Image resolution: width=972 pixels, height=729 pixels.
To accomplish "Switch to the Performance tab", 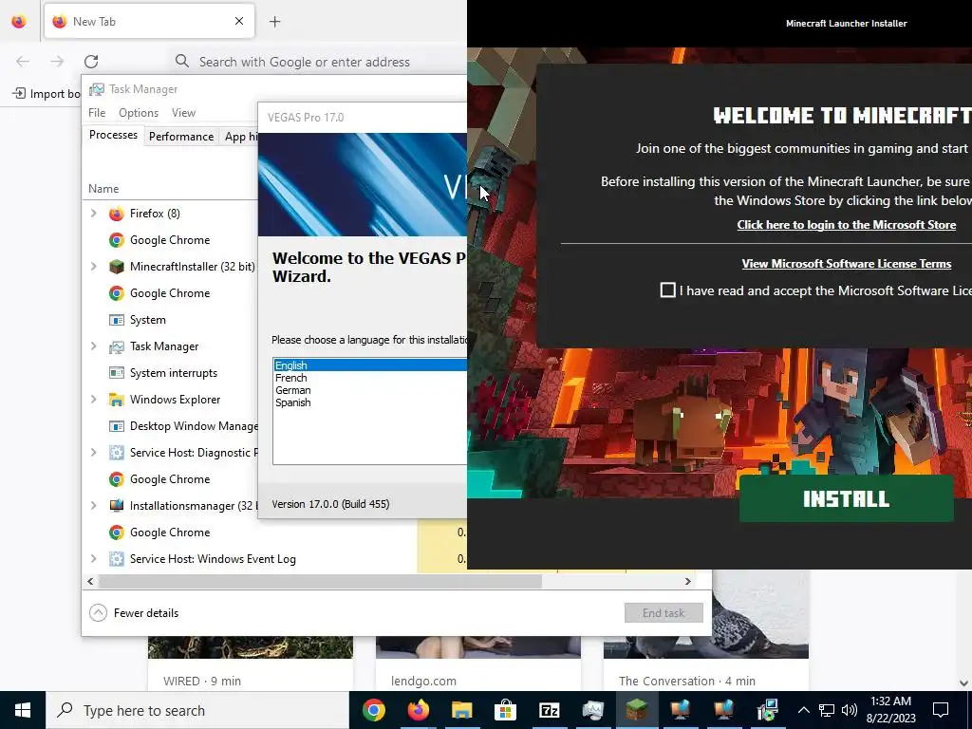I will click(181, 137).
